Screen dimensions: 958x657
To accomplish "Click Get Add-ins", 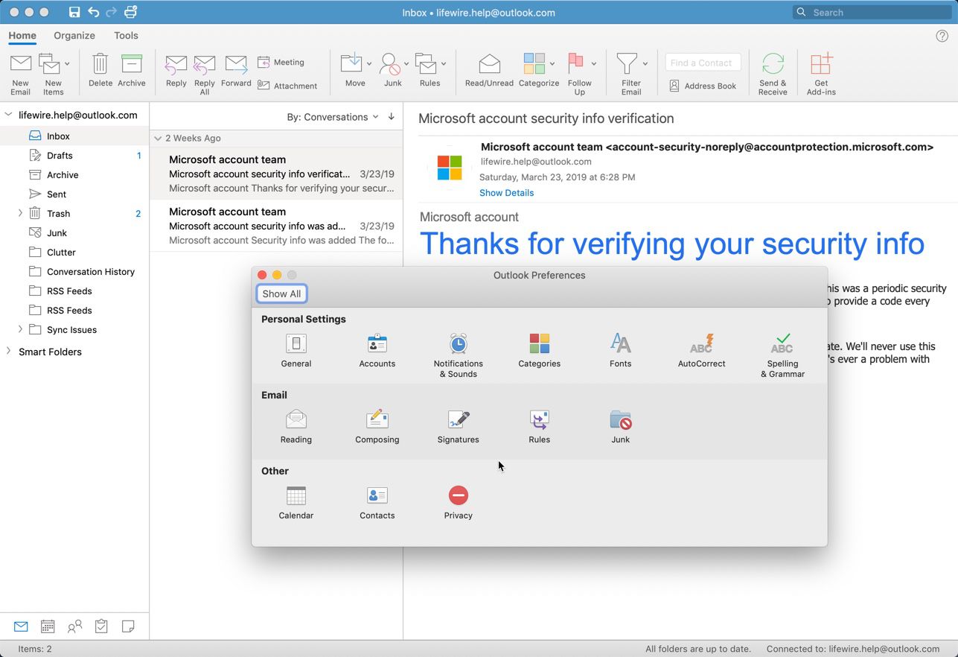I will click(821, 74).
